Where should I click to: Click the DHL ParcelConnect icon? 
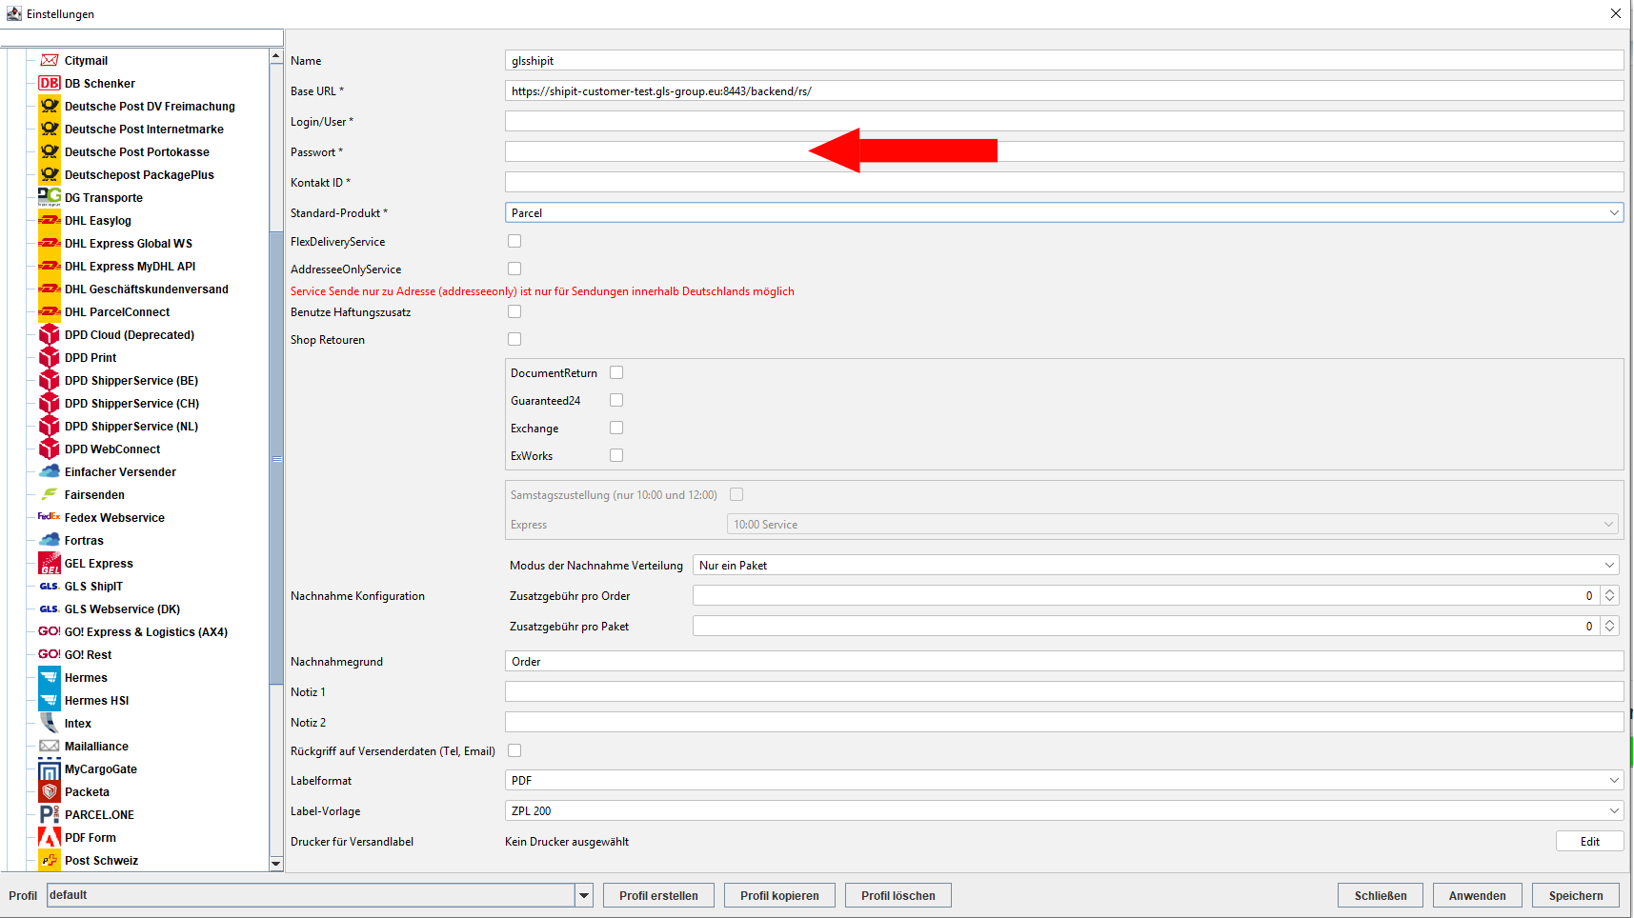[50, 311]
